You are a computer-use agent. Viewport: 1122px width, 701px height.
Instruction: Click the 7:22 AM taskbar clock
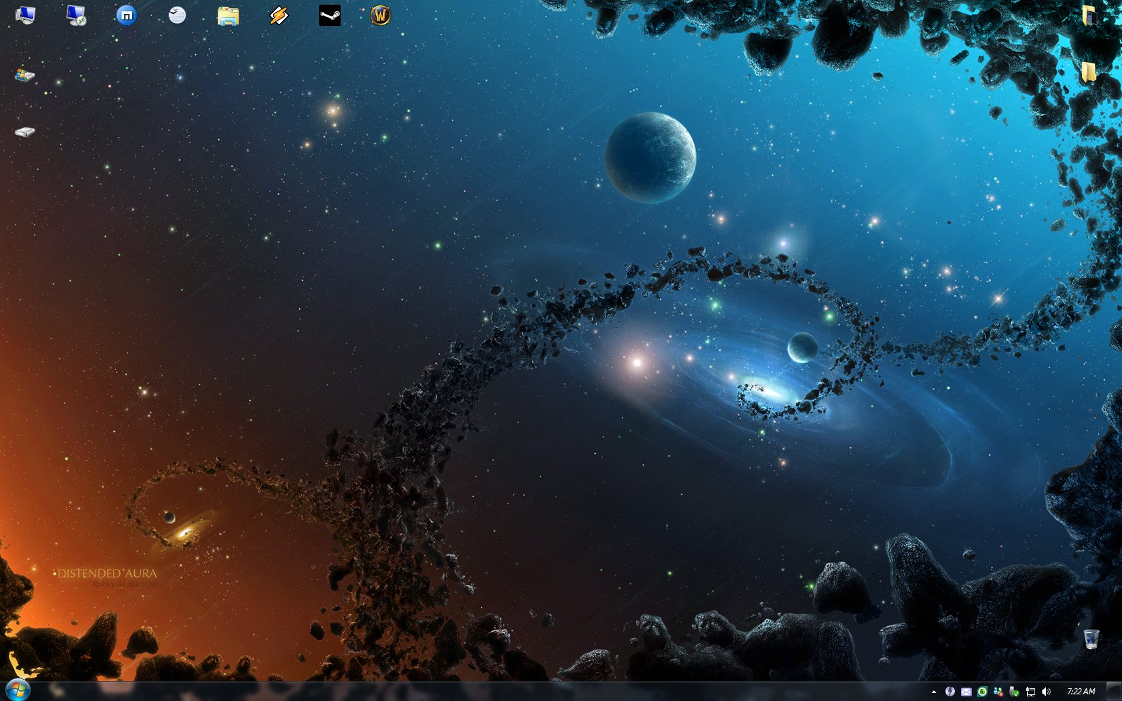point(1081,692)
